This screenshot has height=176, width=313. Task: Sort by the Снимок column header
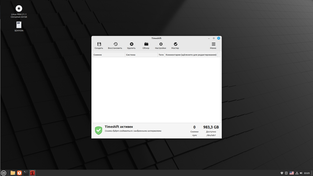coord(109,55)
